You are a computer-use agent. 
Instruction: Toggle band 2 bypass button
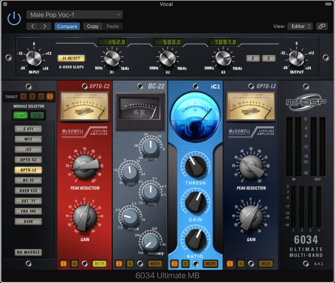click(x=119, y=264)
